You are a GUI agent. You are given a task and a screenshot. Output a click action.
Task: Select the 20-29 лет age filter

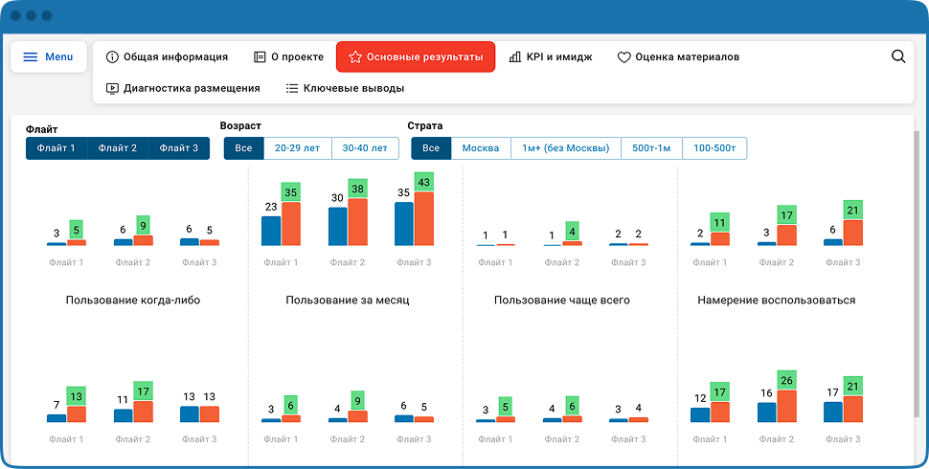298,148
